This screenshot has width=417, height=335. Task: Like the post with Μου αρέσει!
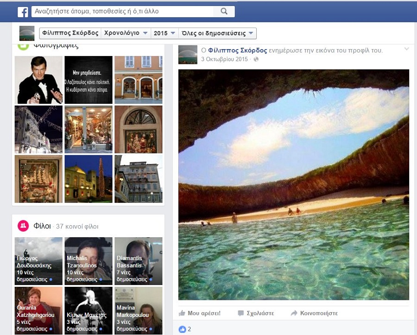200,313
